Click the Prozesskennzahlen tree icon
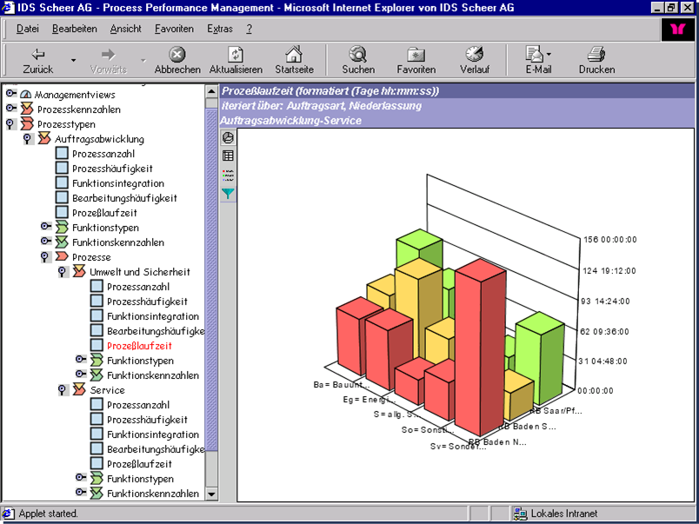This screenshot has width=699, height=524. tap(27, 109)
